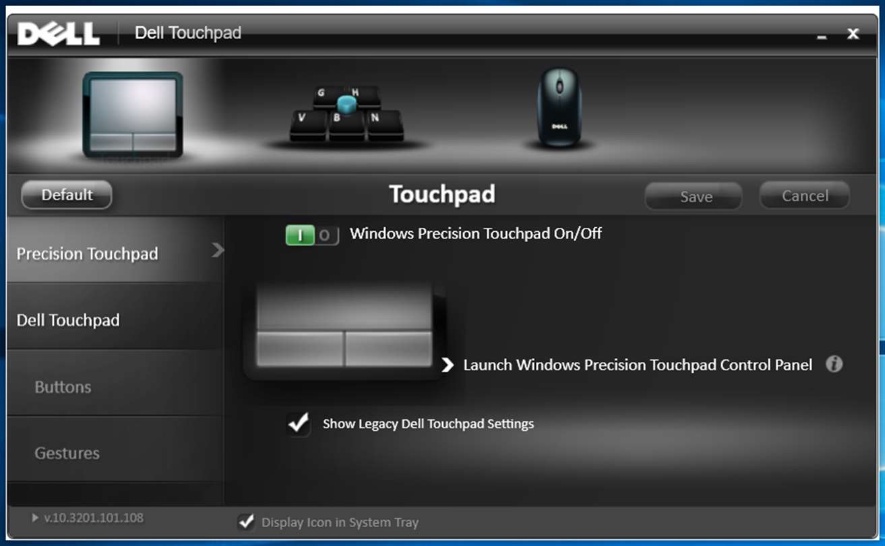Click the Windows Precision Touchpad On/Off label
The image size is (885, 546).
tap(476, 234)
